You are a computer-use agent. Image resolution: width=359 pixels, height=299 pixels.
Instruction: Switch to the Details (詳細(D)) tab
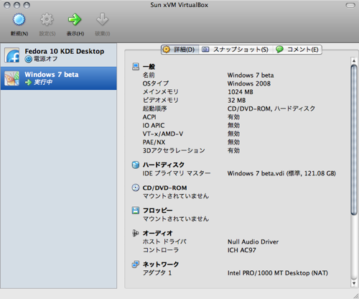179,50
